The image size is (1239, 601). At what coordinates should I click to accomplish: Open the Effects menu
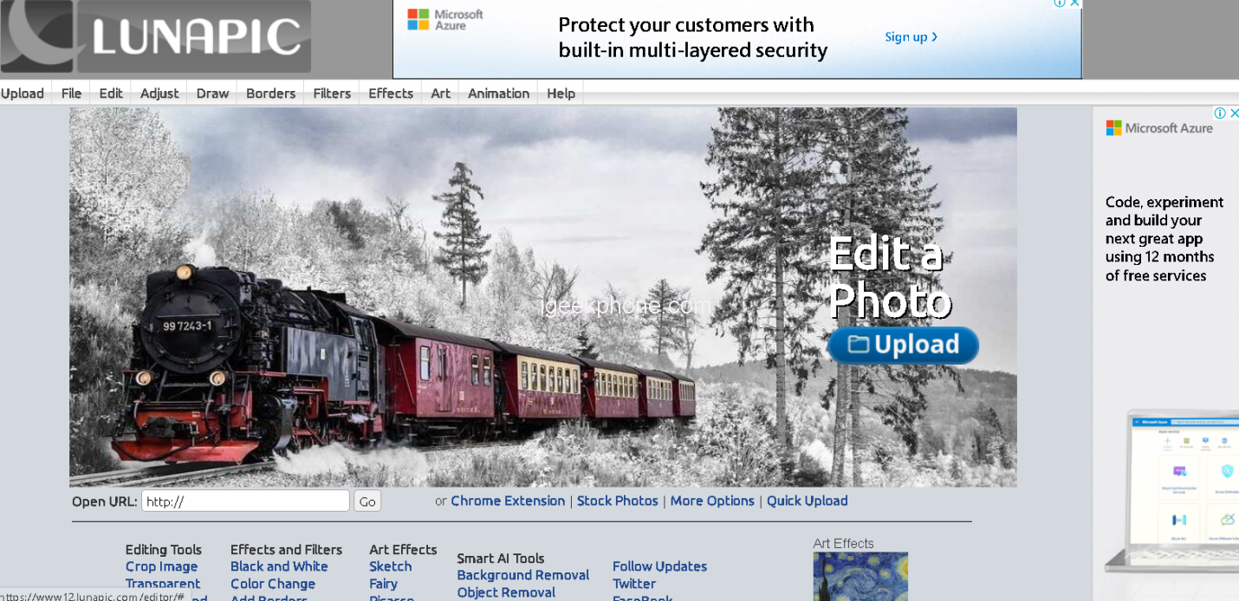pyautogui.click(x=391, y=94)
